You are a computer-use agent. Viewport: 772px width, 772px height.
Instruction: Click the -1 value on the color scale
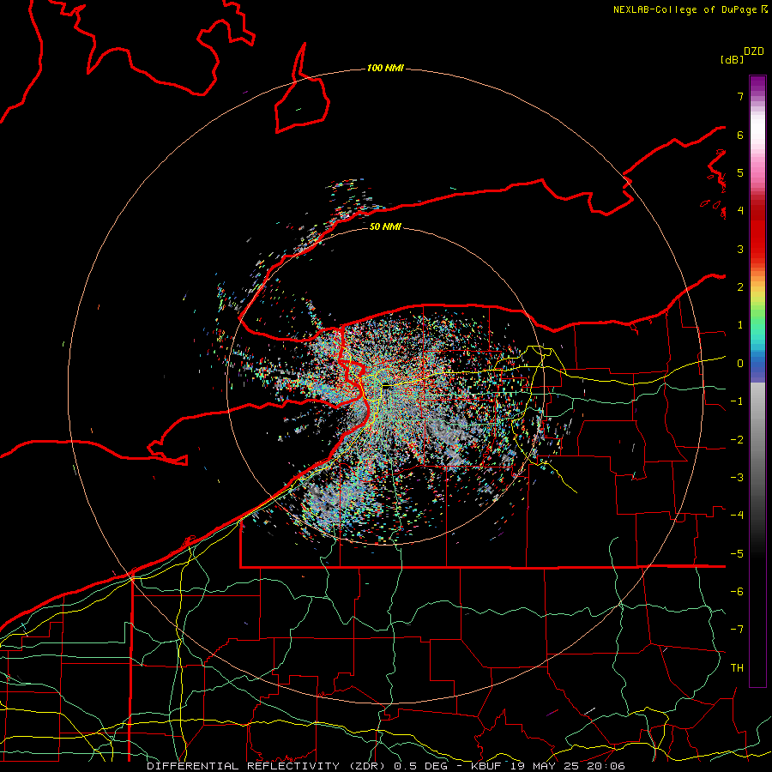coord(737,401)
